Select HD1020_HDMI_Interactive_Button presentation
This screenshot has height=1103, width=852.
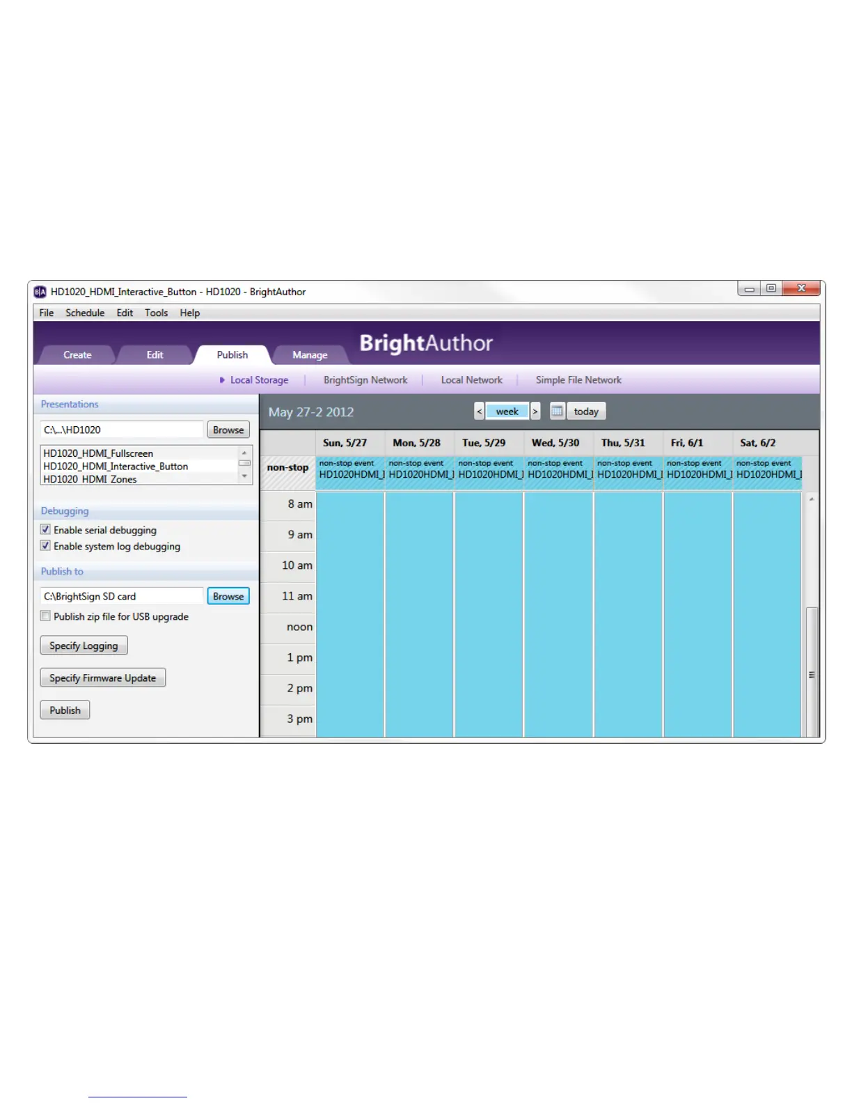[116, 467]
